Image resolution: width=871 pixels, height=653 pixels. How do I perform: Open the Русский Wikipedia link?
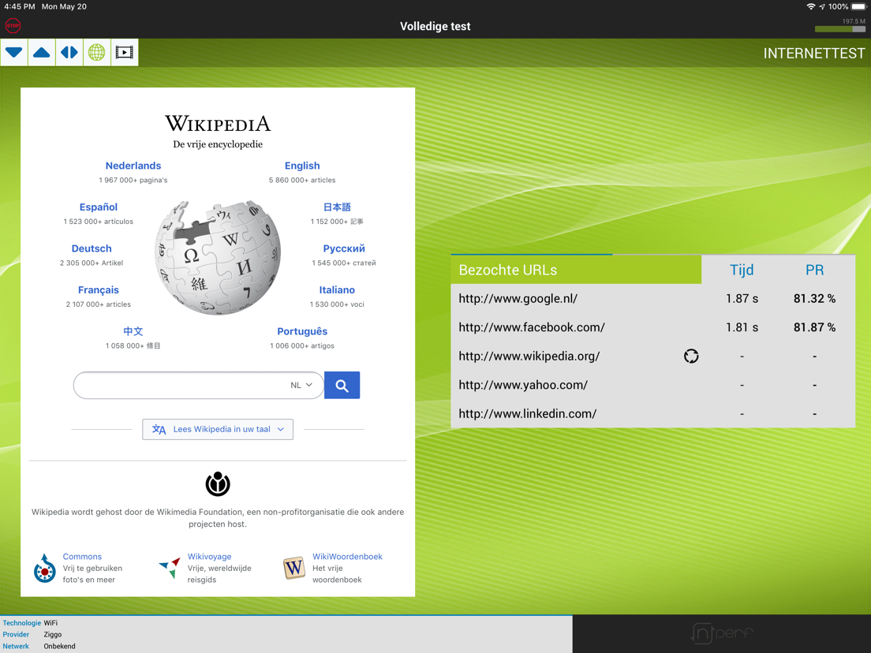[x=344, y=248]
